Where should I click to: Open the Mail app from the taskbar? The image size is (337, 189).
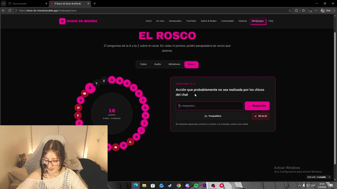coord(161,186)
